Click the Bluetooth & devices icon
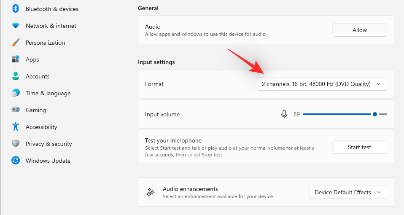Screen dimensions: 404x215 pos(16,9)
